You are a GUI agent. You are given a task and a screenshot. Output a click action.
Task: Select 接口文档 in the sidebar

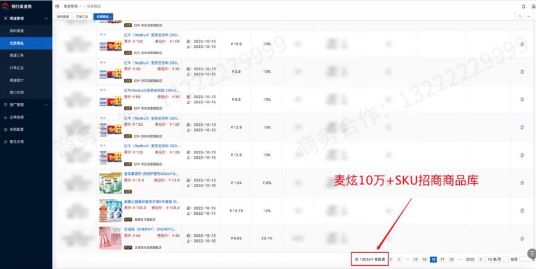[26, 92]
